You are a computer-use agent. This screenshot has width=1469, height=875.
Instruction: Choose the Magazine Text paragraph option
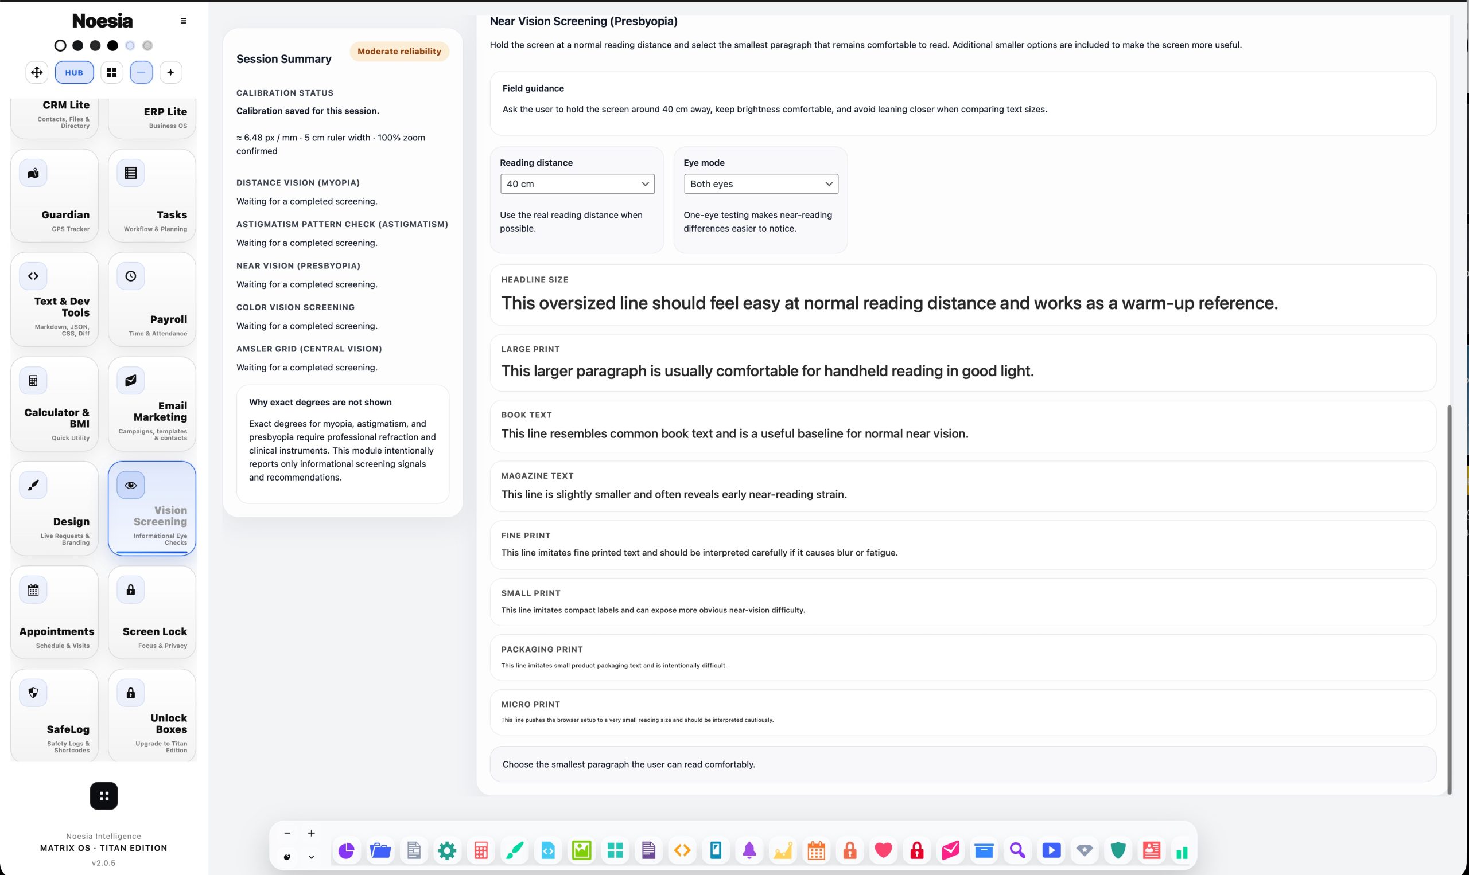point(963,486)
